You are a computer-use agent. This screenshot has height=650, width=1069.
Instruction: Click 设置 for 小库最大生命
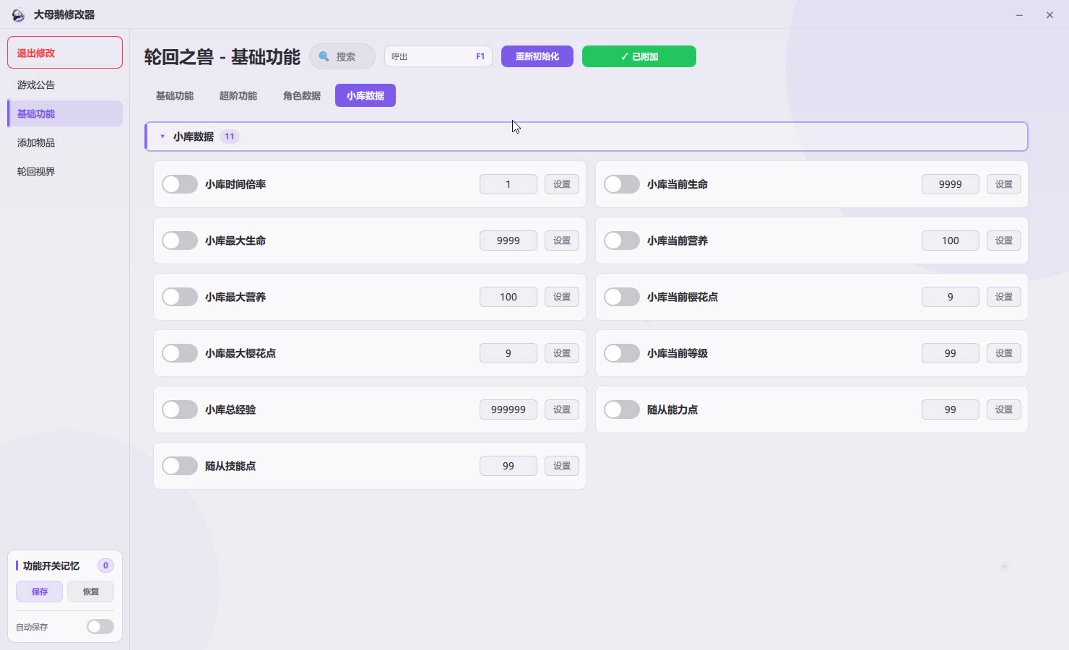[562, 240]
